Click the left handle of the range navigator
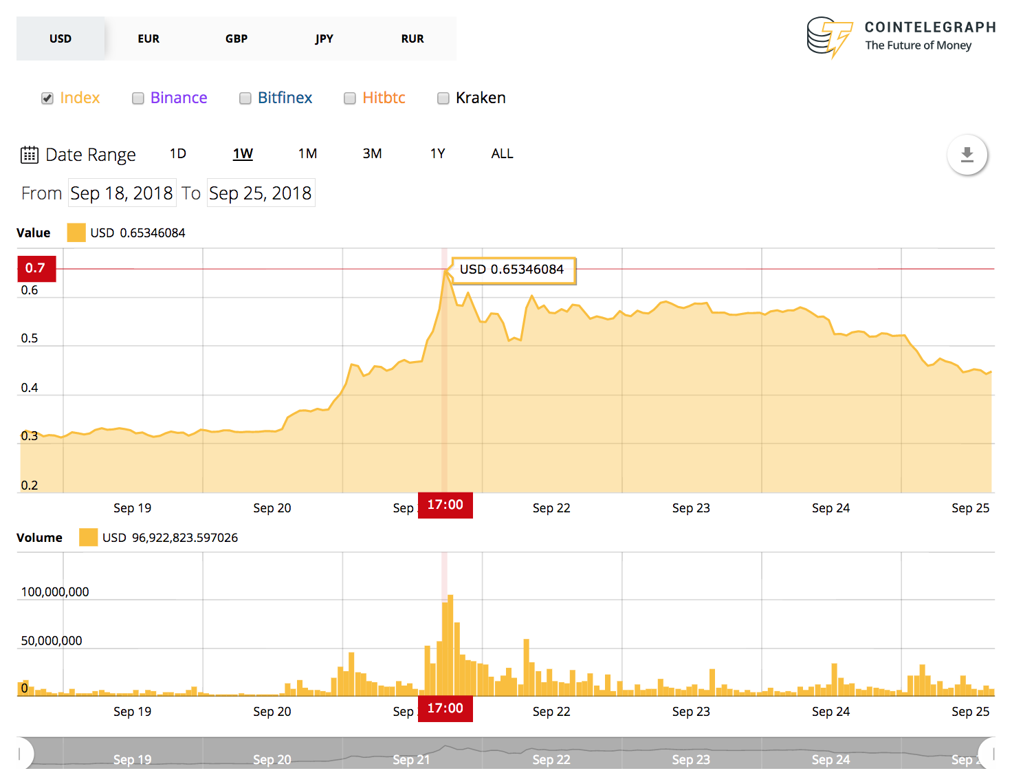1012x784 pixels. click(x=25, y=754)
